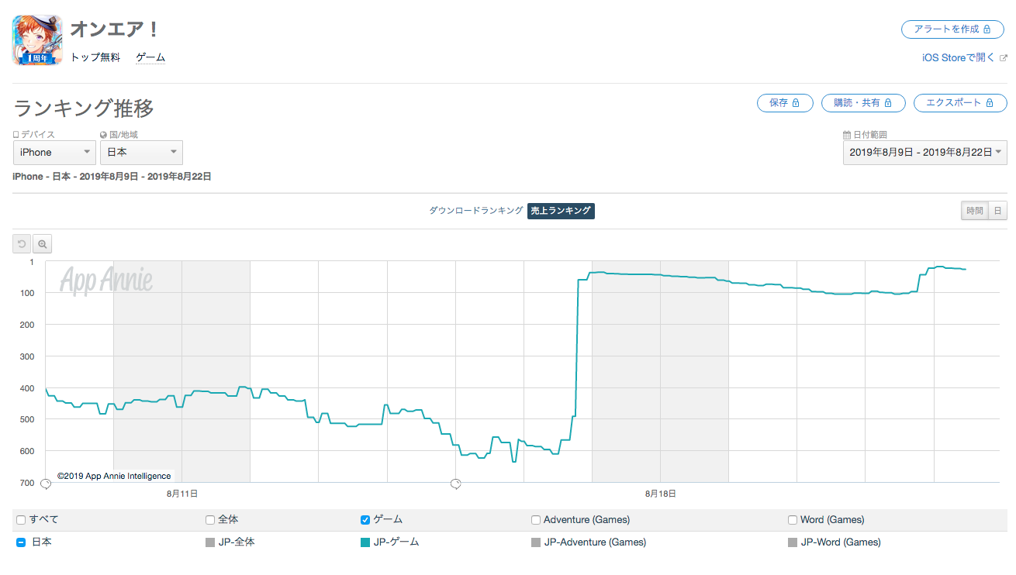
Task: Click the オンエア！ app icon thumbnail
Action: click(x=37, y=40)
